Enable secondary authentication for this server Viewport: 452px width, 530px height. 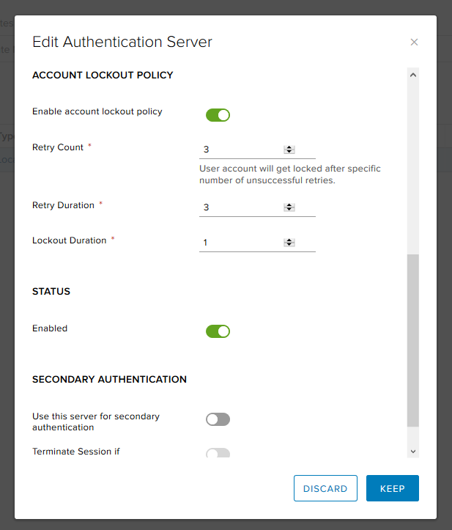pyautogui.click(x=218, y=419)
